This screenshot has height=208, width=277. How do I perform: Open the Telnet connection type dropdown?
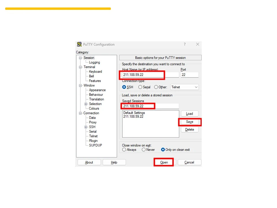[184, 87]
